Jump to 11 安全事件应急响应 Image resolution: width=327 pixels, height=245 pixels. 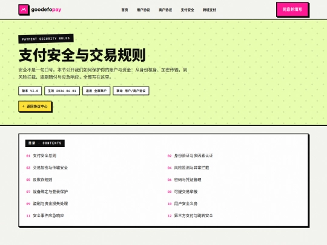[x=45, y=215]
